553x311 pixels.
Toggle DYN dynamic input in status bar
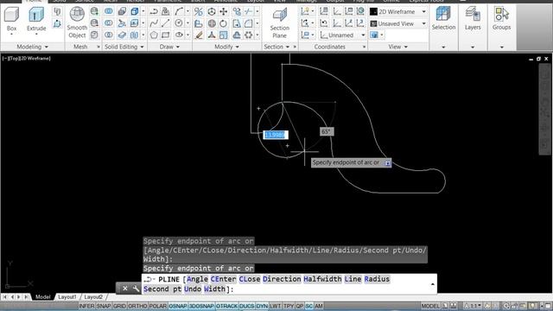pos(262,306)
